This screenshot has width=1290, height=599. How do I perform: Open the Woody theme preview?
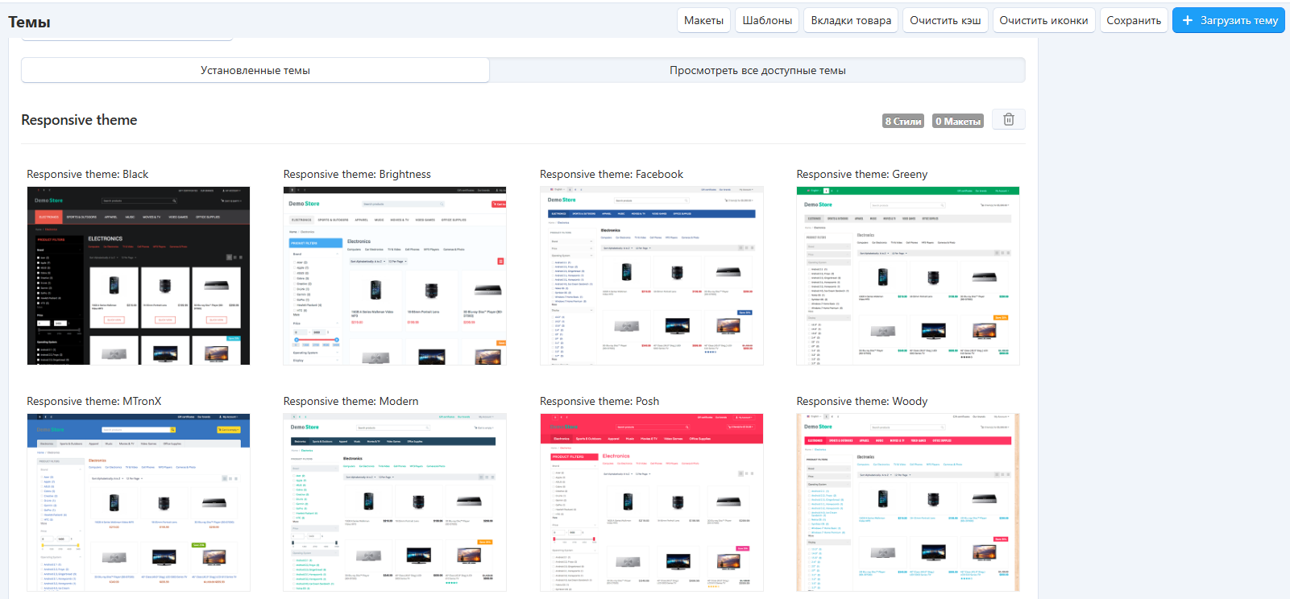point(907,503)
